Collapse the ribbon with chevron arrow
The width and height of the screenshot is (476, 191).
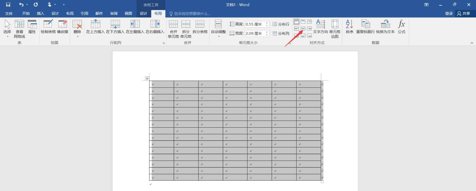[472, 43]
